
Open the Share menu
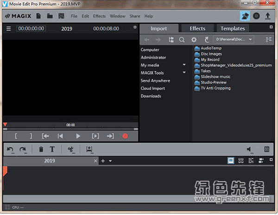[135, 16]
